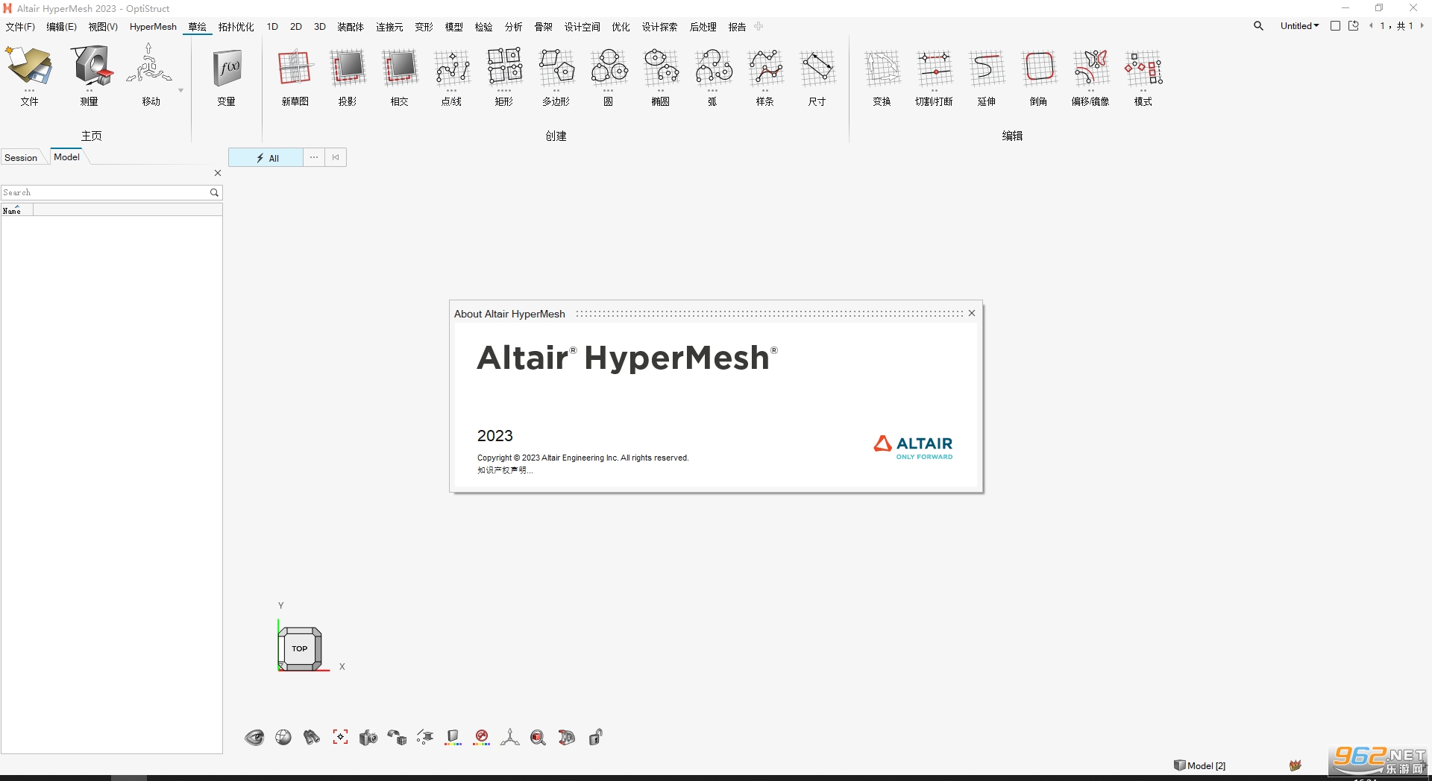This screenshot has width=1432, height=781.
Task: Select the 样条 (Spline) tool
Action: coord(765,68)
